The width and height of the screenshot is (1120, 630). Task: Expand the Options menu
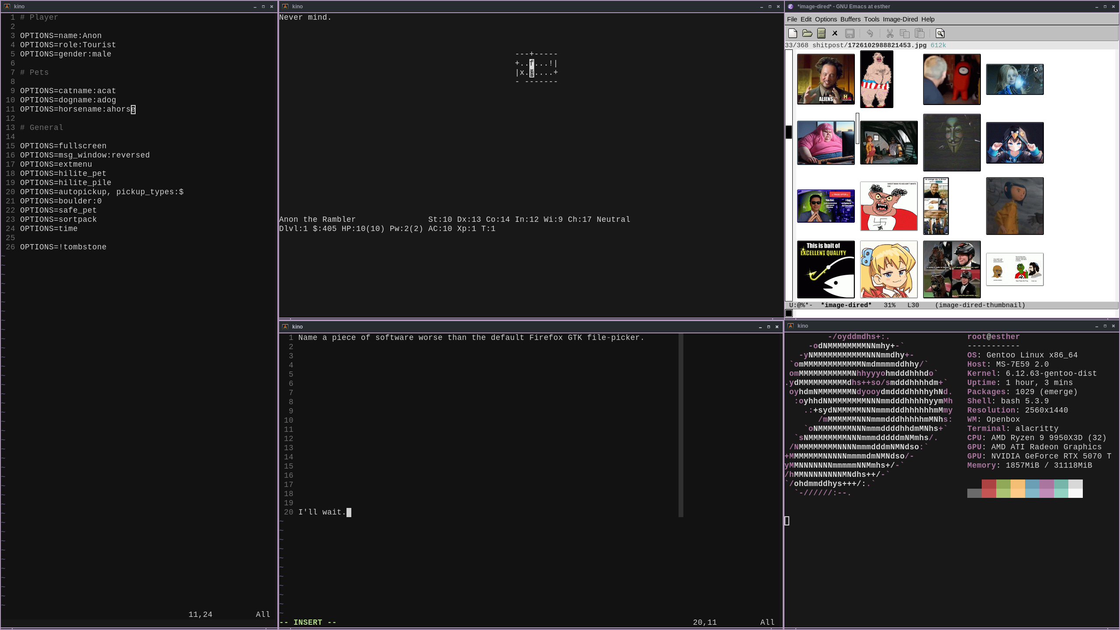[826, 19]
